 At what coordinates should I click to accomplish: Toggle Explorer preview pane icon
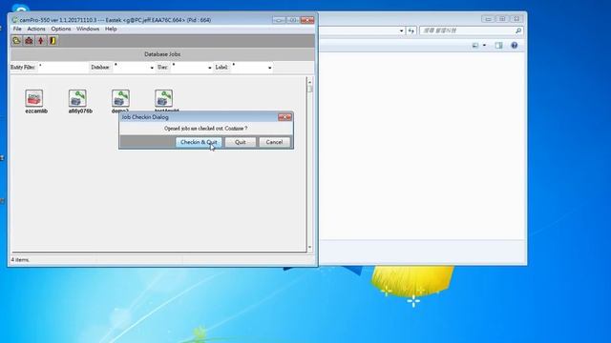[498, 46]
